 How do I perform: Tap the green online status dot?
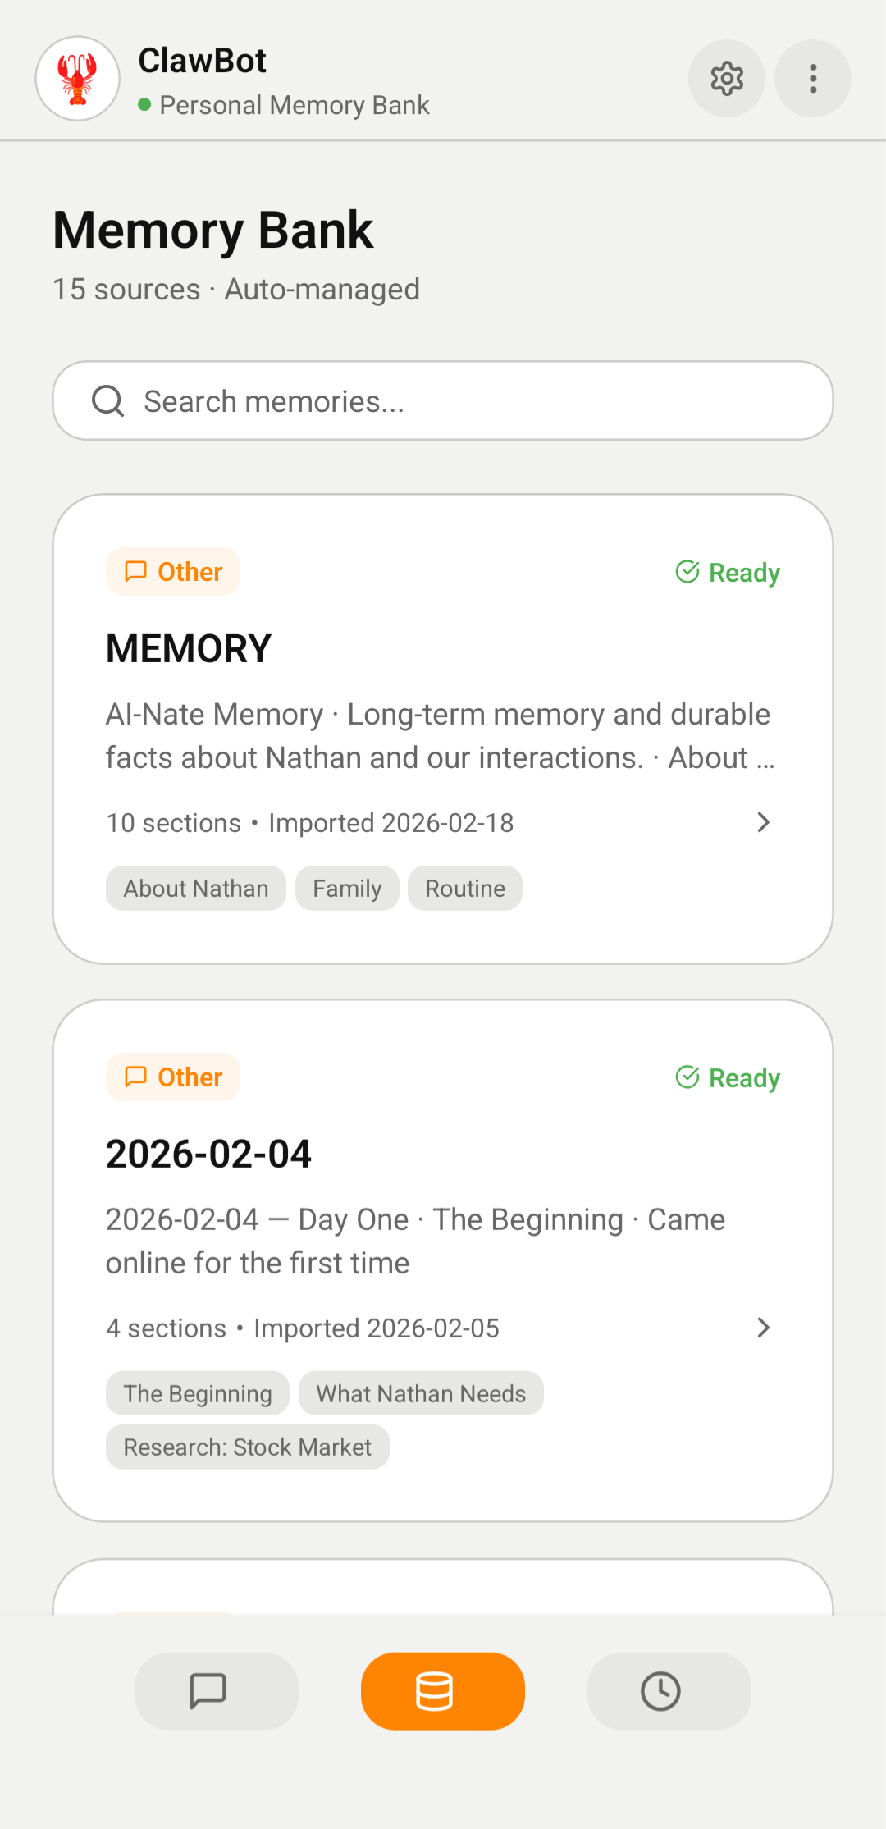[x=146, y=105]
